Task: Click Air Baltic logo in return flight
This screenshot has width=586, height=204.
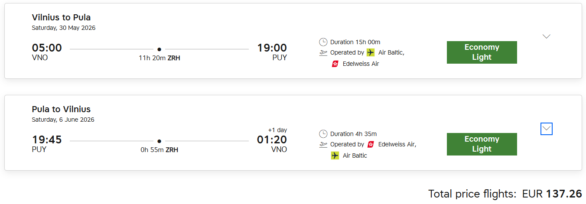Action: coord(335,155)
